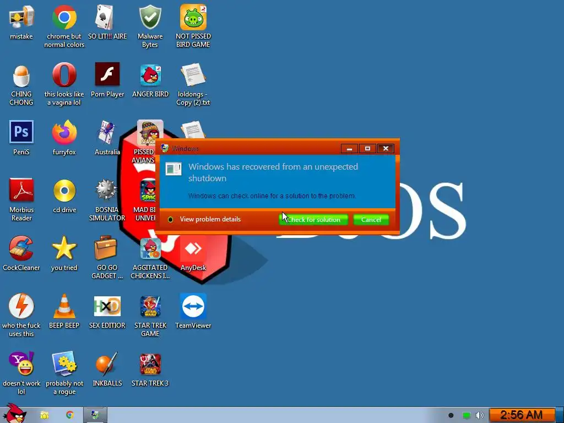
Task: Open the furryfox Firefox icon
Action: 64,132
